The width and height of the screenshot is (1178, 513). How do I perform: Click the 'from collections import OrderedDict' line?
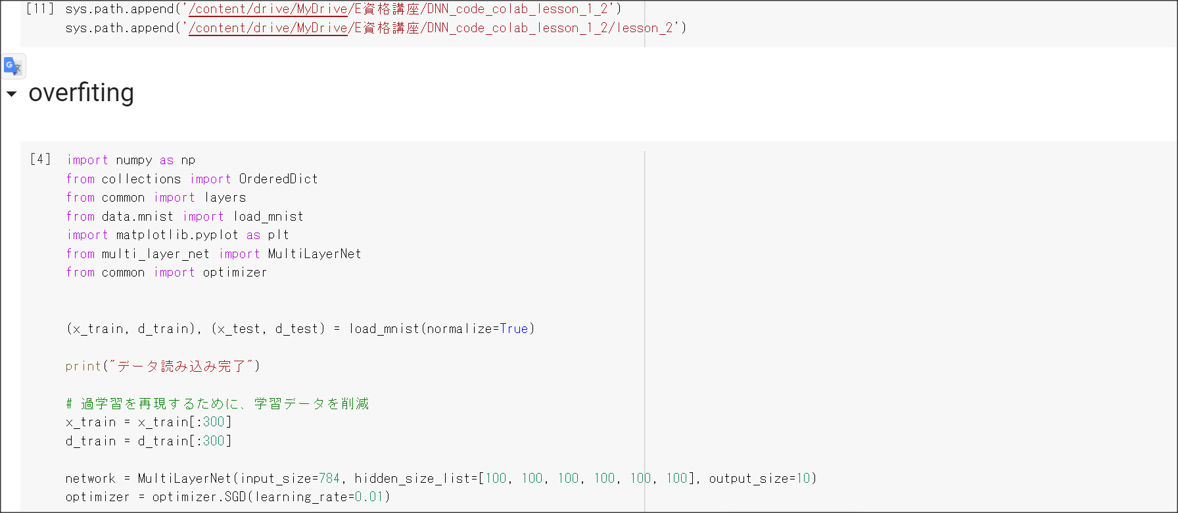click(192, 179)
